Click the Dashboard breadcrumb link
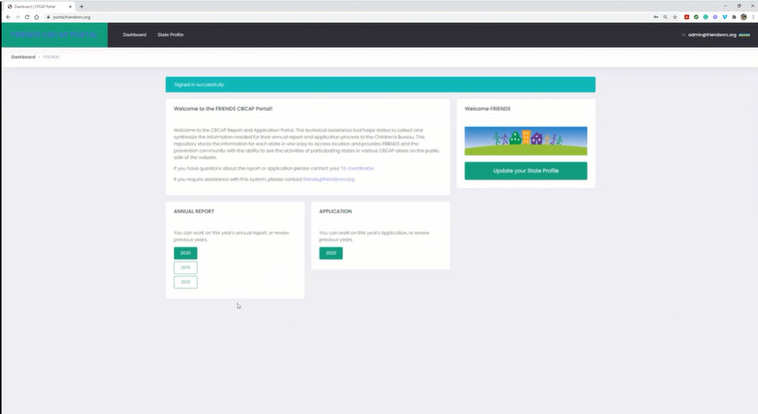This screenshot has width=758, height=414. click(x=23, y=57)
